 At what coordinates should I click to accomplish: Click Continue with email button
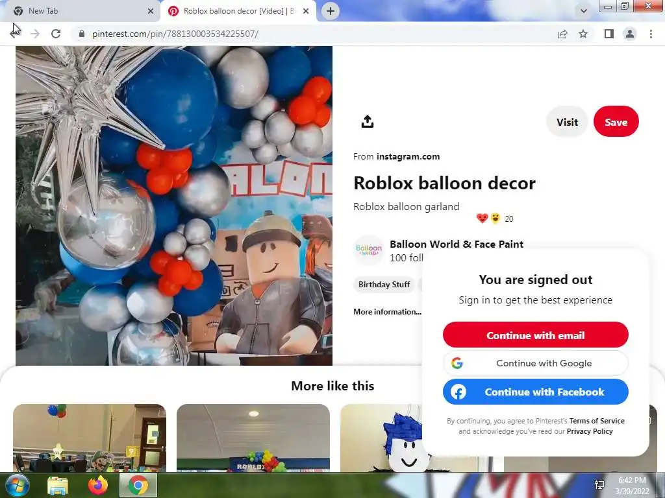[535, 335]
